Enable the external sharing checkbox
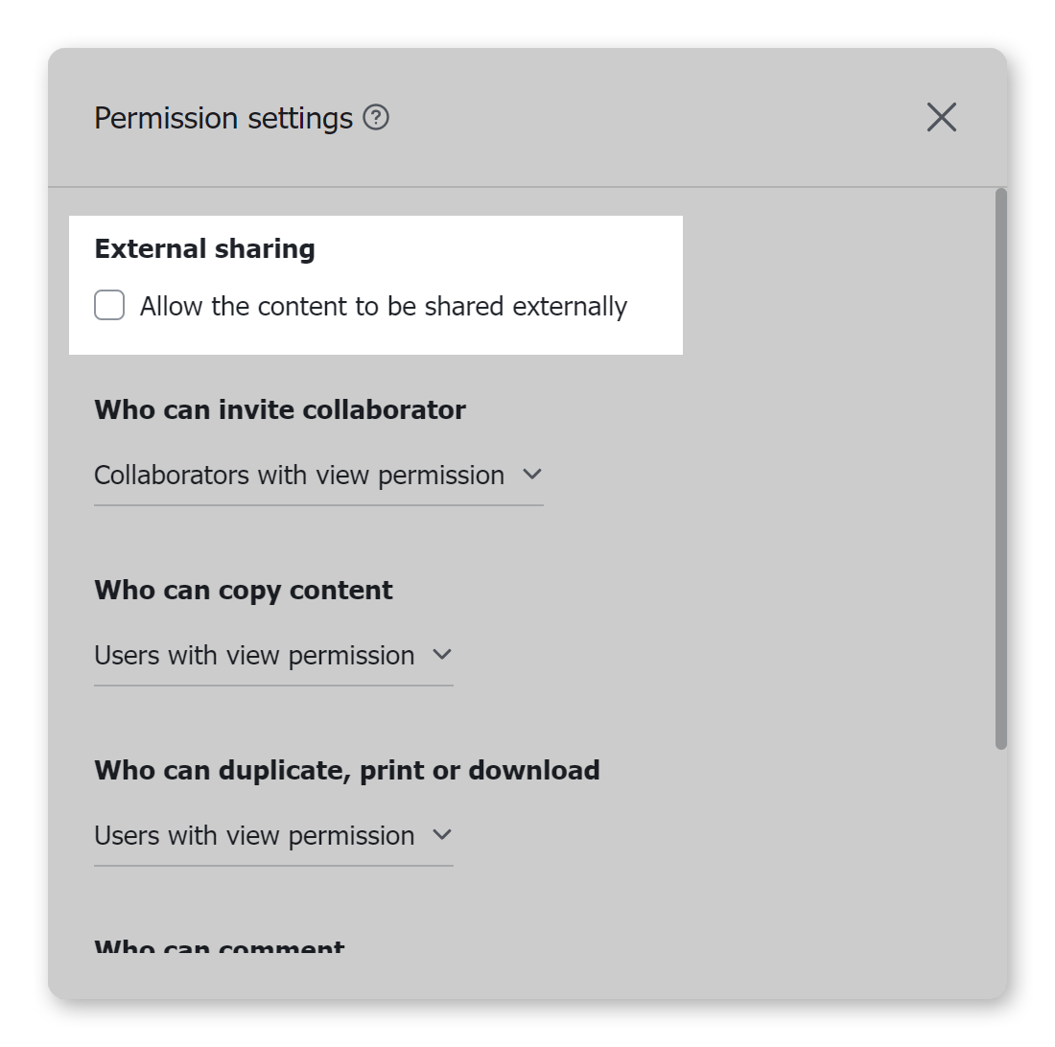 (x=109, y=307)
